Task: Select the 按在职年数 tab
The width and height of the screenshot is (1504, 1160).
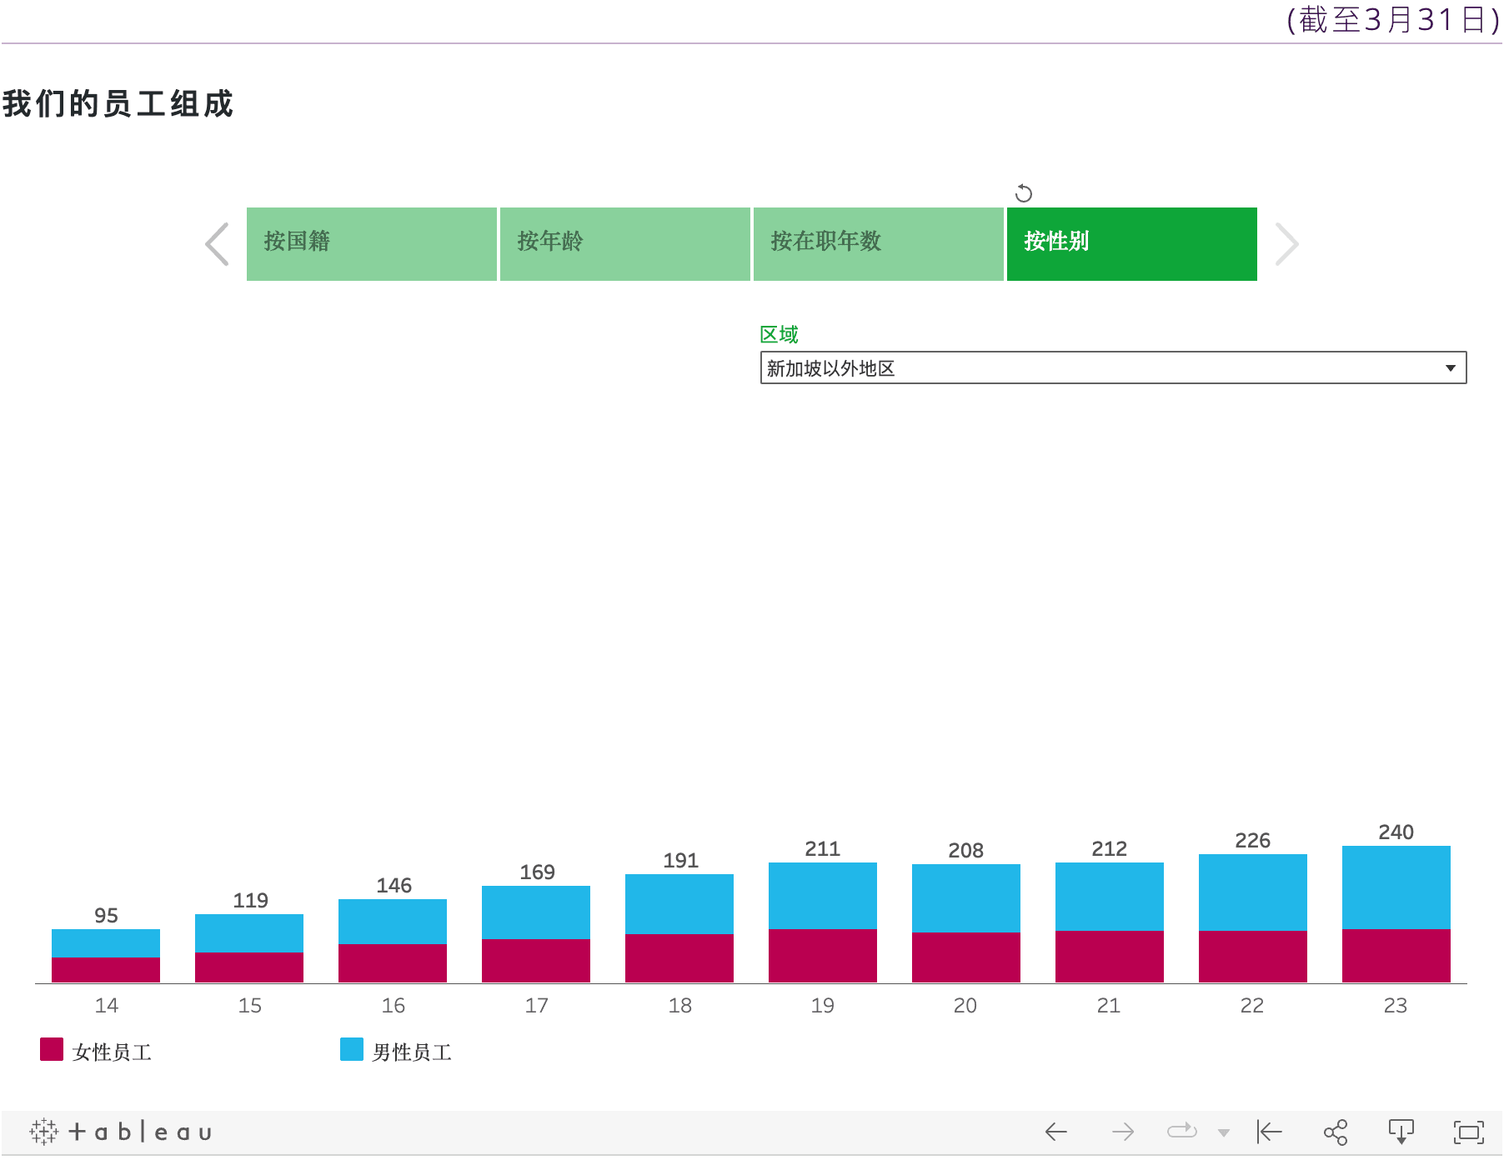Action: [879, 244]
